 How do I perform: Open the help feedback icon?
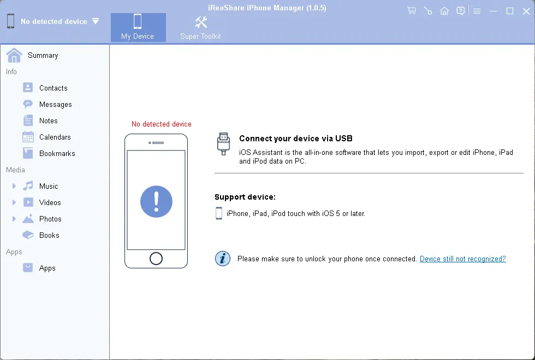pos(461,11)
